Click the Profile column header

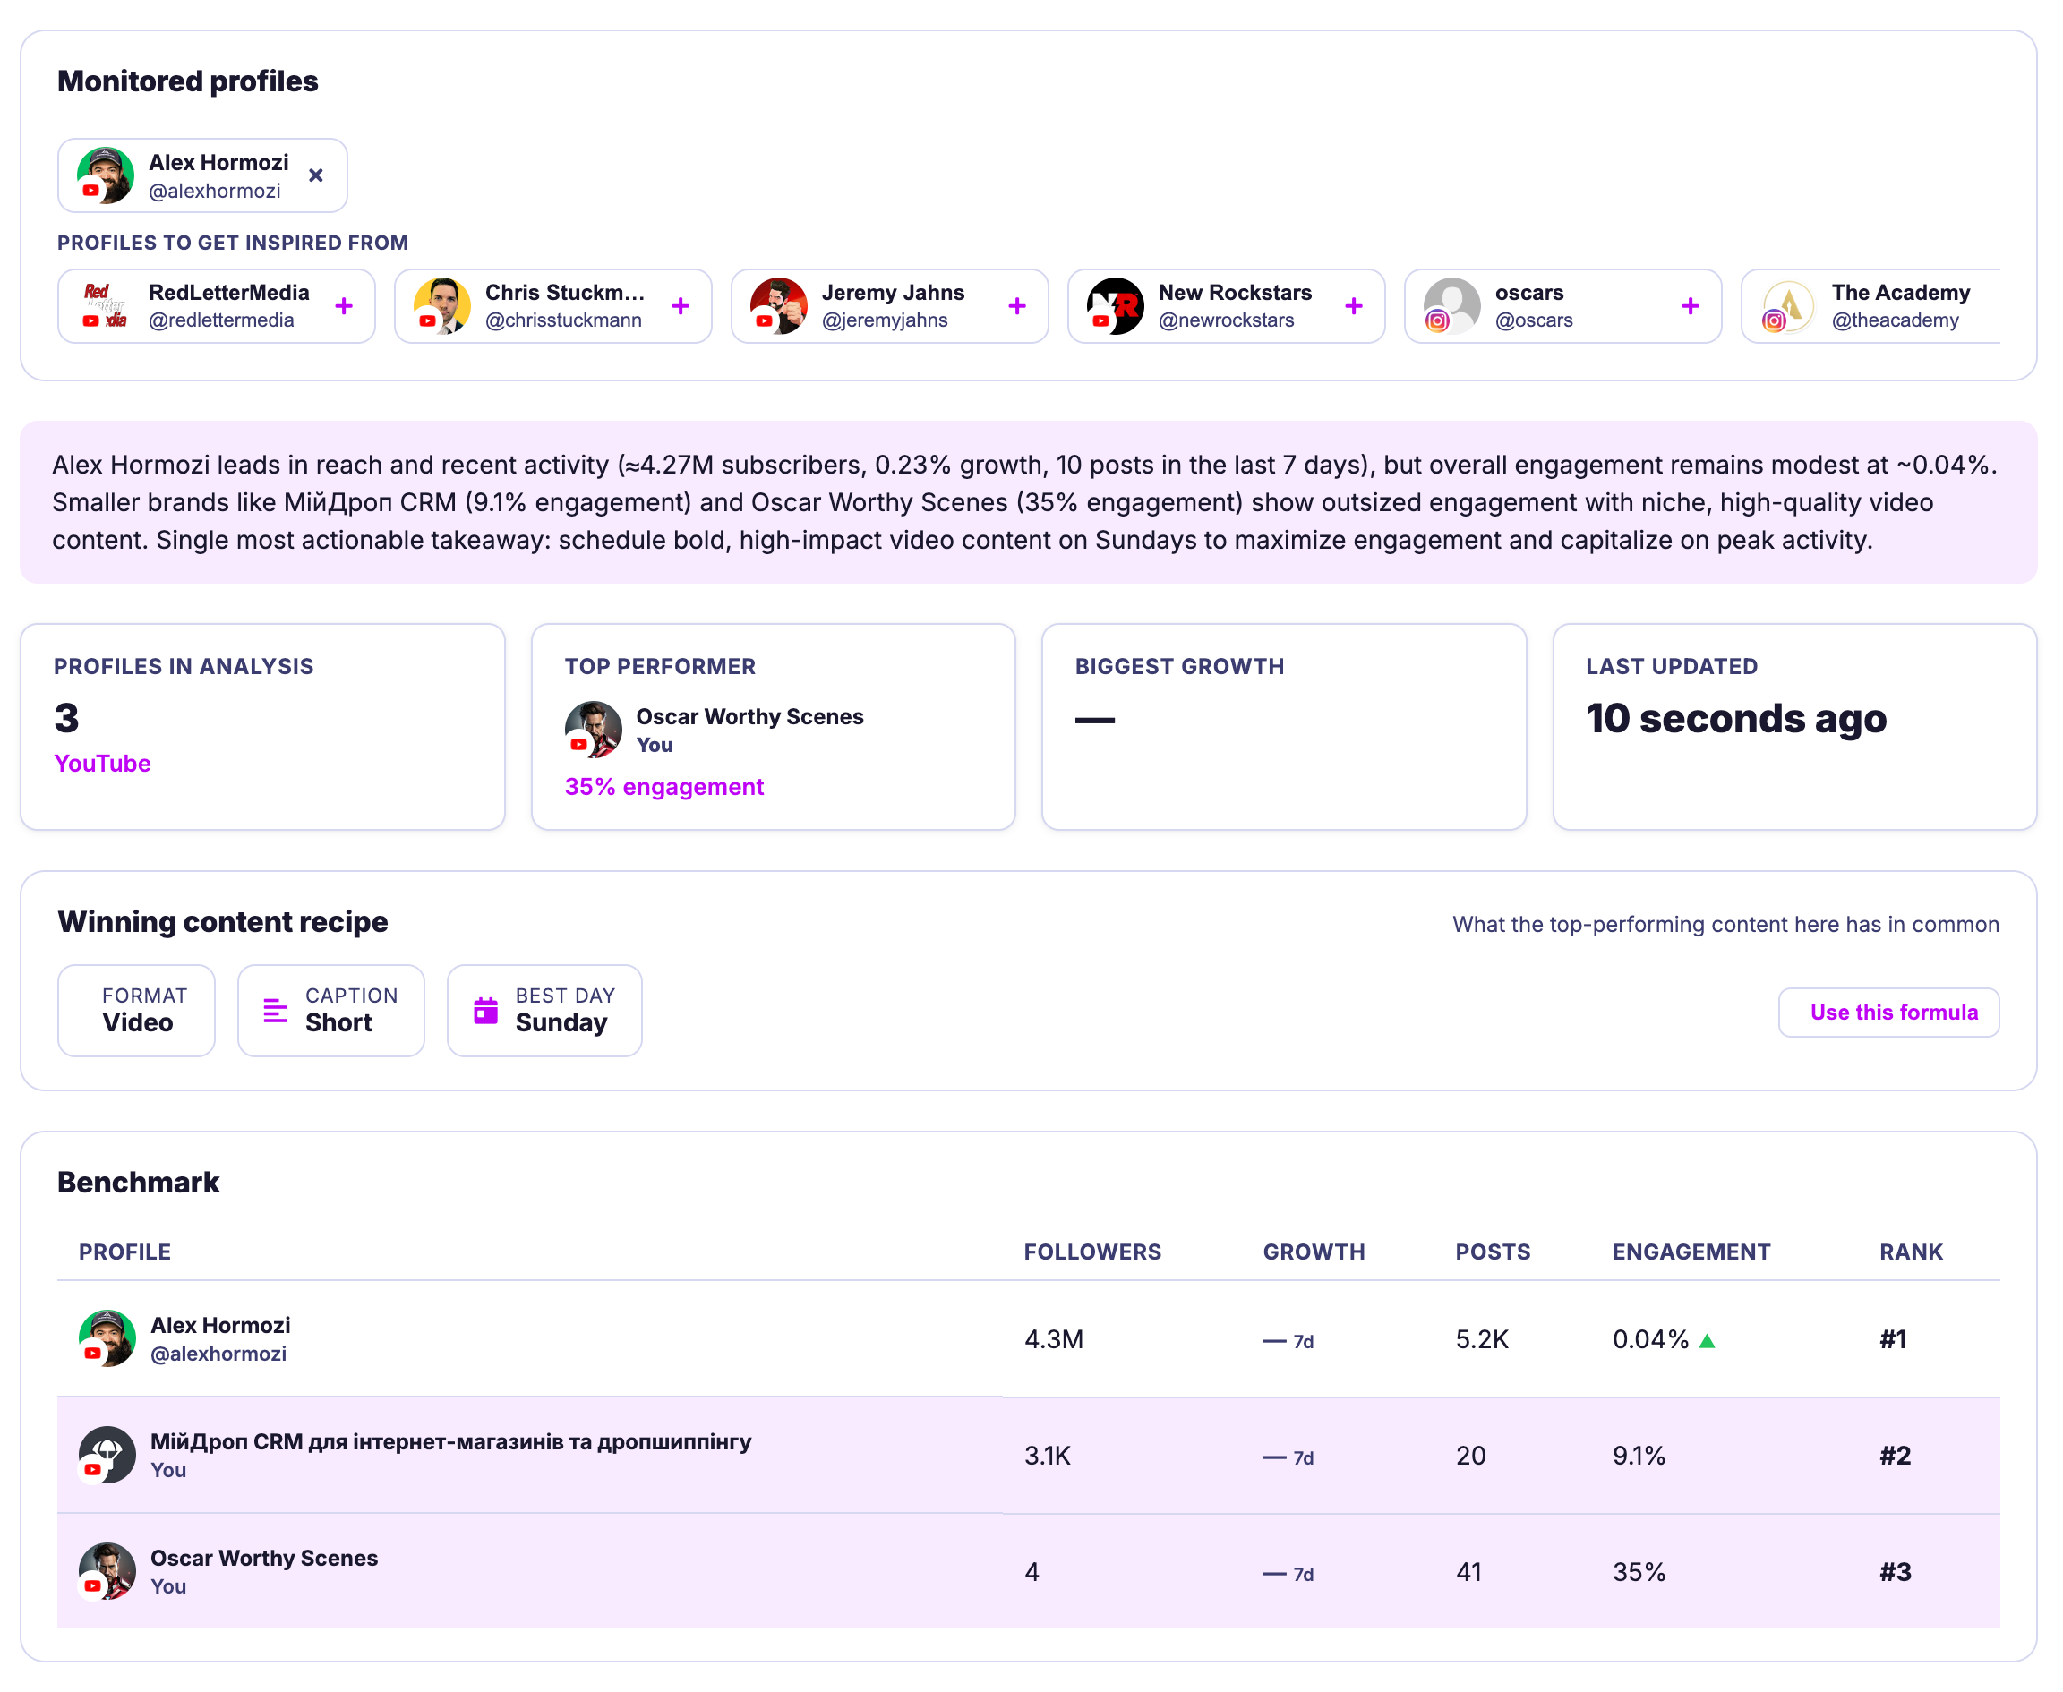124,1252
